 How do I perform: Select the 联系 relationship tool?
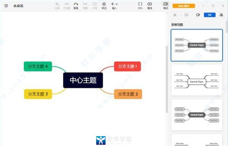(76, 6)
